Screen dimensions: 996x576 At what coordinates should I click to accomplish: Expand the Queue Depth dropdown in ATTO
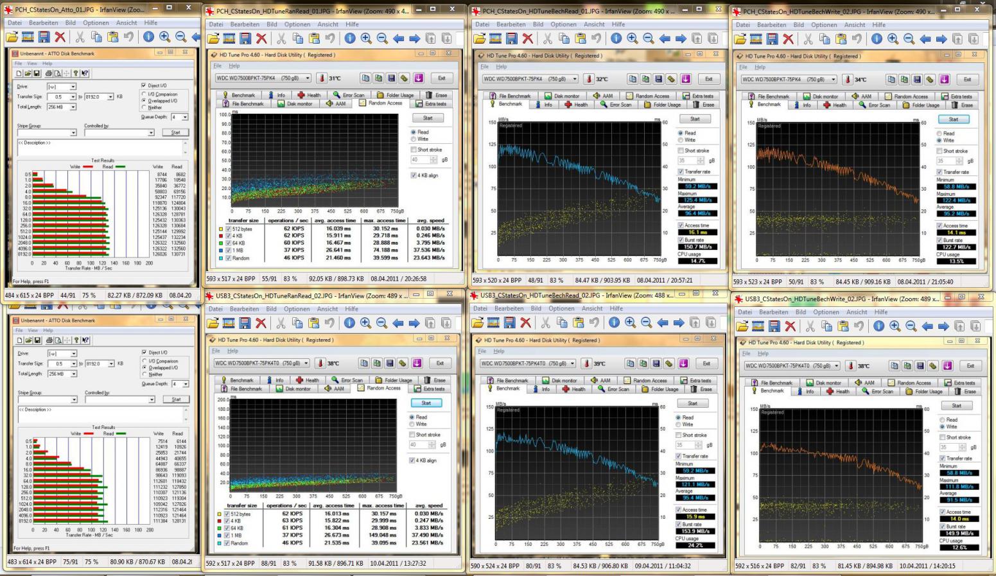tap(185, 117)
